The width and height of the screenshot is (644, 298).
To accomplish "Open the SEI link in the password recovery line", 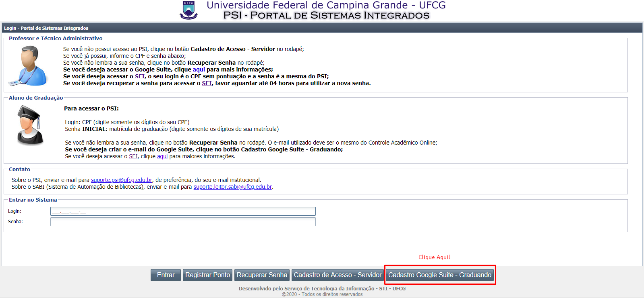I will click(x=207, y=83).
